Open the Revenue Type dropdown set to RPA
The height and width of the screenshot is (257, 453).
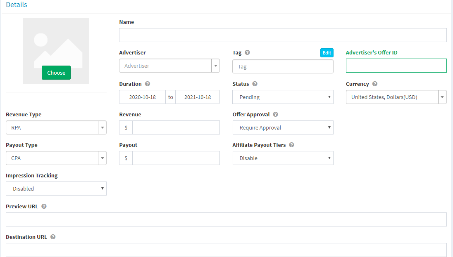coord(56,128)
